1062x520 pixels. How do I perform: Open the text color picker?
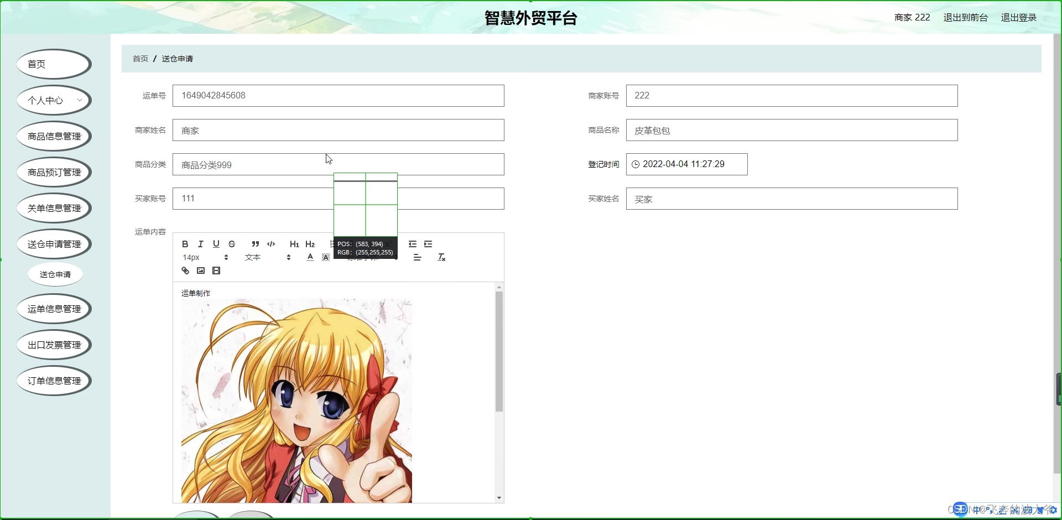click(x=310, y=257)
